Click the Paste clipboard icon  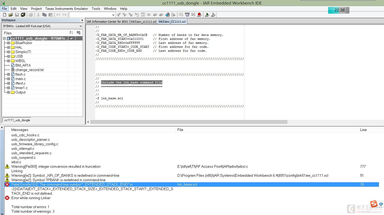point(50,15)
